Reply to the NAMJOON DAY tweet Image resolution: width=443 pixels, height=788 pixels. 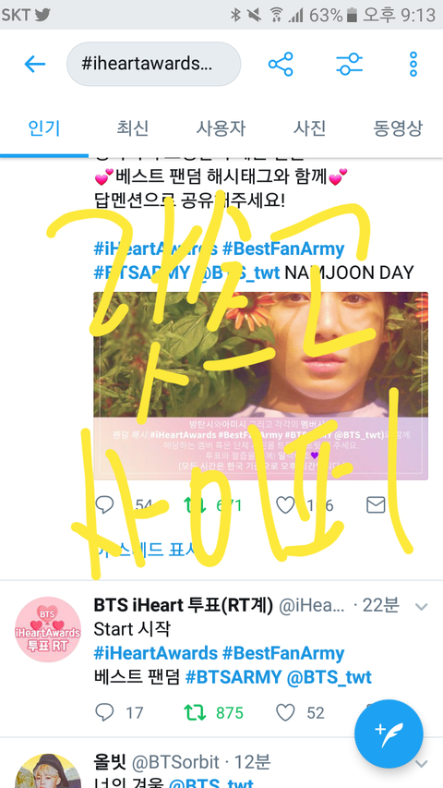(104, 504)
